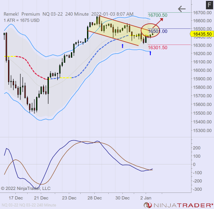
Task: Click the blue up-arrow signal below 30 Dec candles
Action: [123, 46]
